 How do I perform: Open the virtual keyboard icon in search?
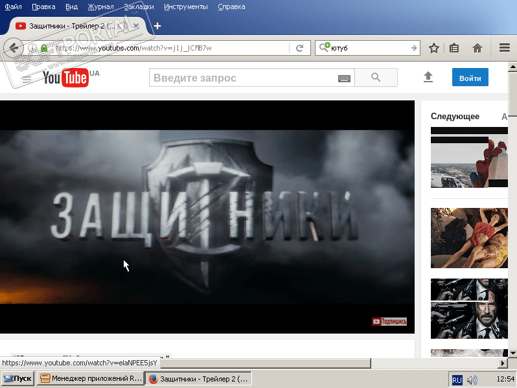coord(344,78)
